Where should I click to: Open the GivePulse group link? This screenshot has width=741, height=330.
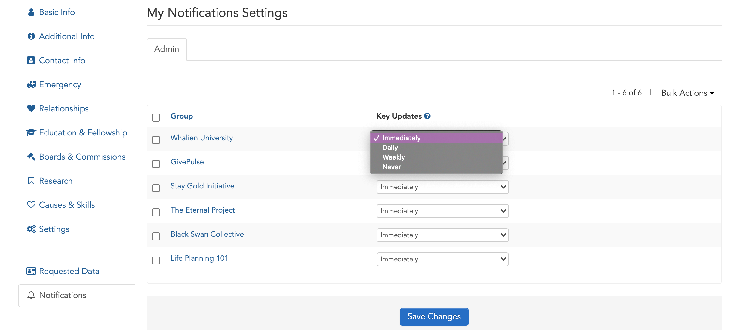187,162
